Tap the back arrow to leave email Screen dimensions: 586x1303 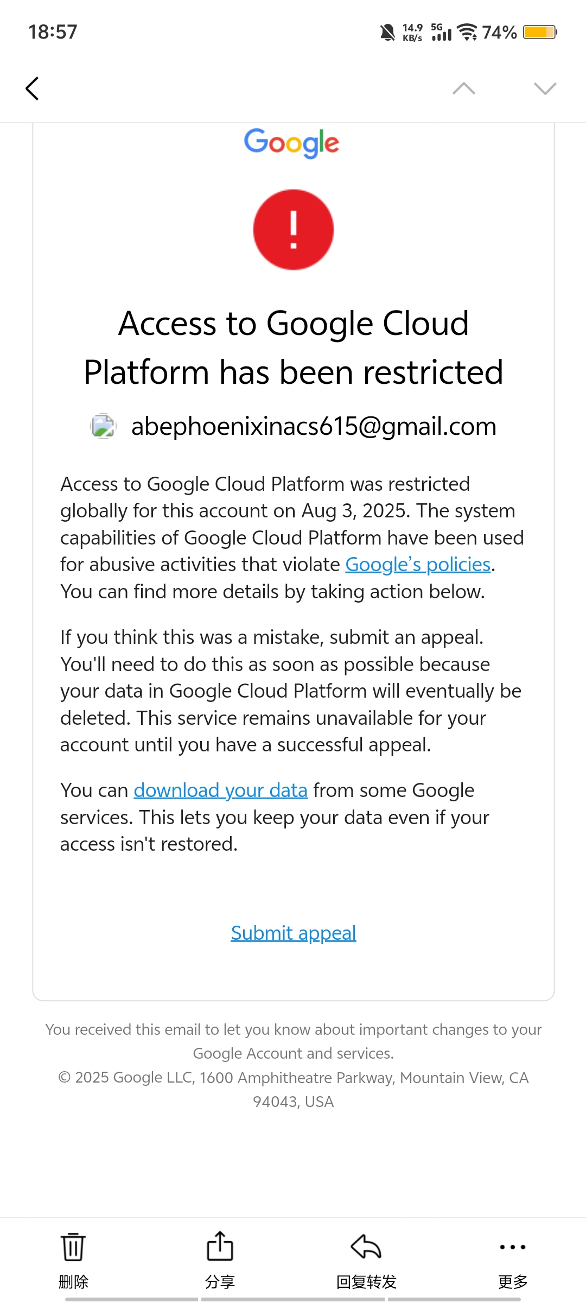[x=32, y=88]
